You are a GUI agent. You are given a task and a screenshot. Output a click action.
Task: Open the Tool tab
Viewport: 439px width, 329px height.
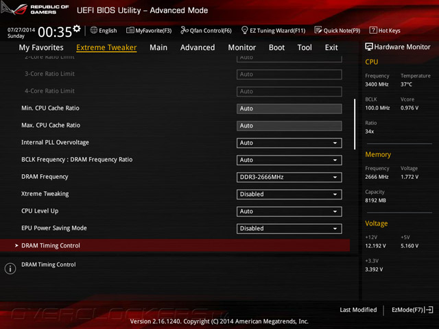click(305, 47)
